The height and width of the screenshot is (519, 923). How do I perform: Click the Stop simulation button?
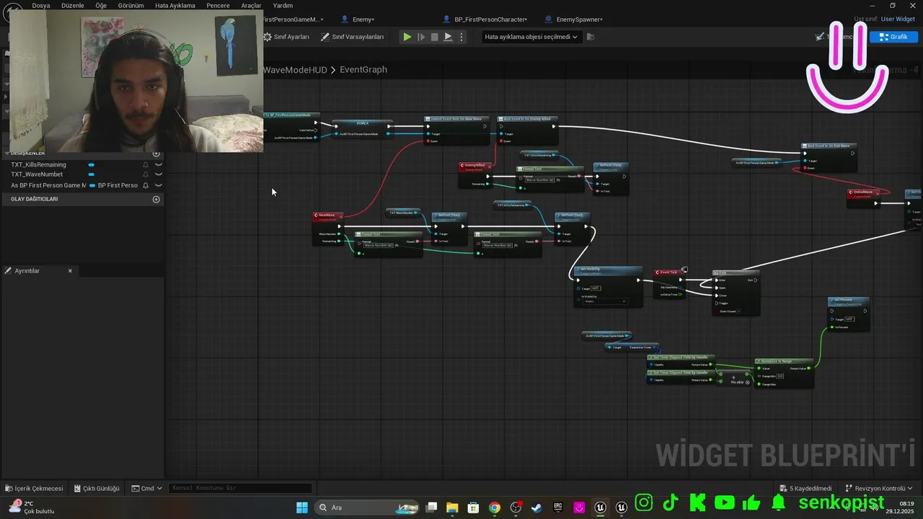pyautogui.click(x=434, y=37)
